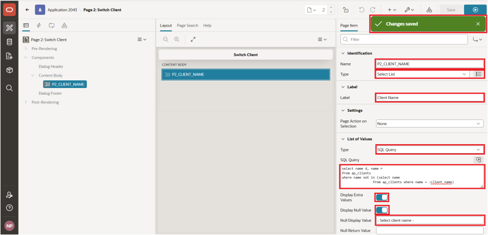This screenshot has height=235, width=488.
Task: Click the Null Return Value field
Action: 429,230
